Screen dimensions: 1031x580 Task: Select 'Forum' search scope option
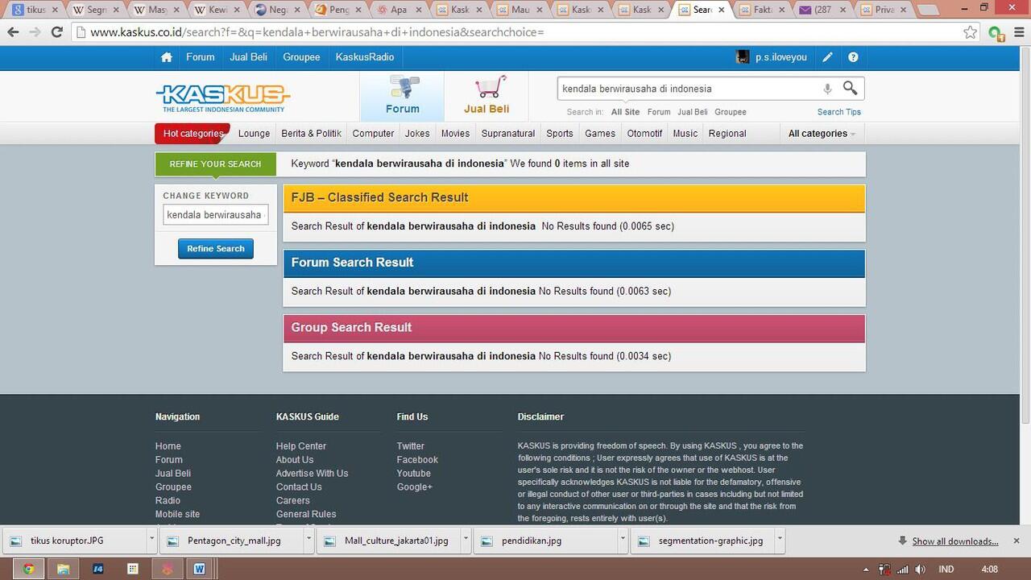click(659, 112)
